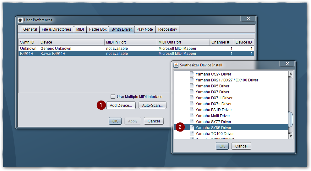The height and width of the screenshot is (171, 311).
Task: Click file icon beside Yamaha SY77 Driver
Action: pyautogui.click(x=192, y=122)
